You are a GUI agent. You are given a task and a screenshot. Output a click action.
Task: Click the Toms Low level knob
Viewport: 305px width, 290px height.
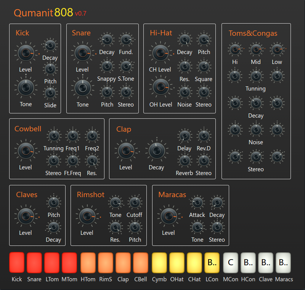point(277,49)
